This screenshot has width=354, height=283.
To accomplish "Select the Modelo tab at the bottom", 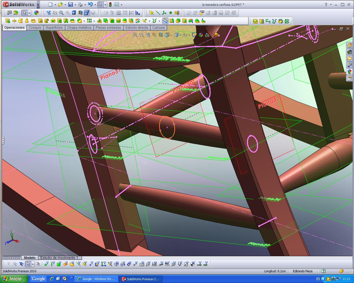I will point(30,258).
